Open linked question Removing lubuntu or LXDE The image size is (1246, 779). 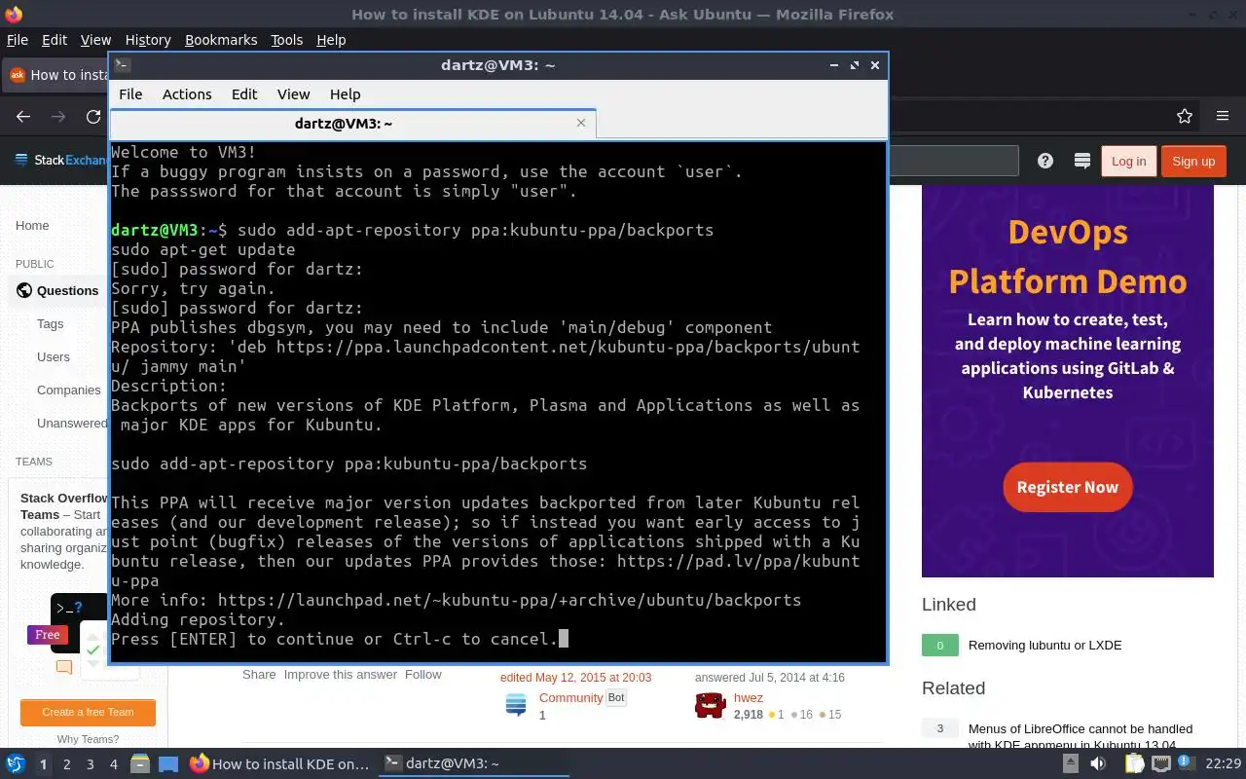(x=1044, y=645)
